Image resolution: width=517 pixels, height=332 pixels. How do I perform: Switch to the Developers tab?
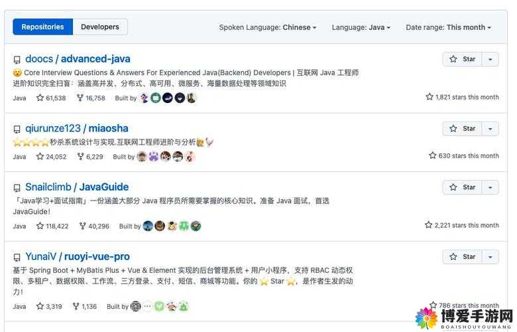tap(100, 27)
